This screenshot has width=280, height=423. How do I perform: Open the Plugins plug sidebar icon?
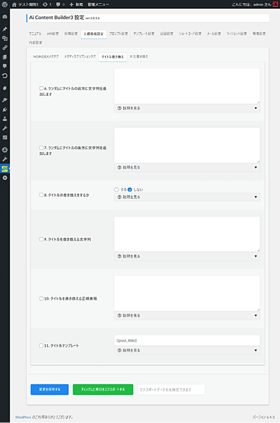(5, 109)
